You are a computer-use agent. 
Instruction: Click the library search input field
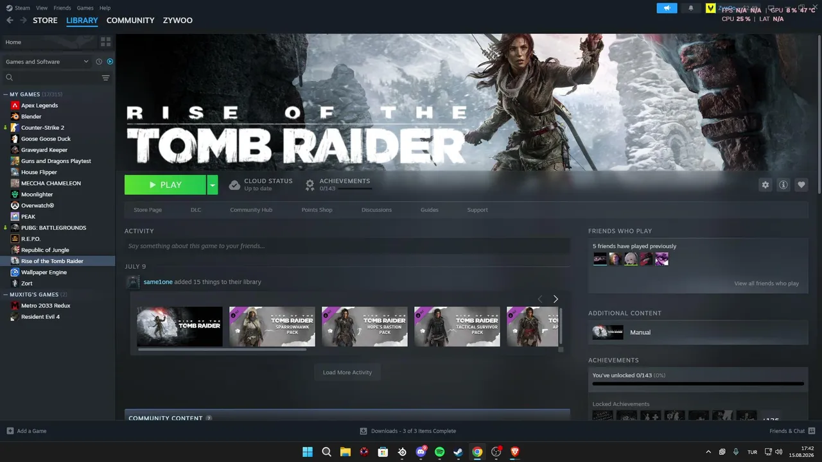pos(57,78)
